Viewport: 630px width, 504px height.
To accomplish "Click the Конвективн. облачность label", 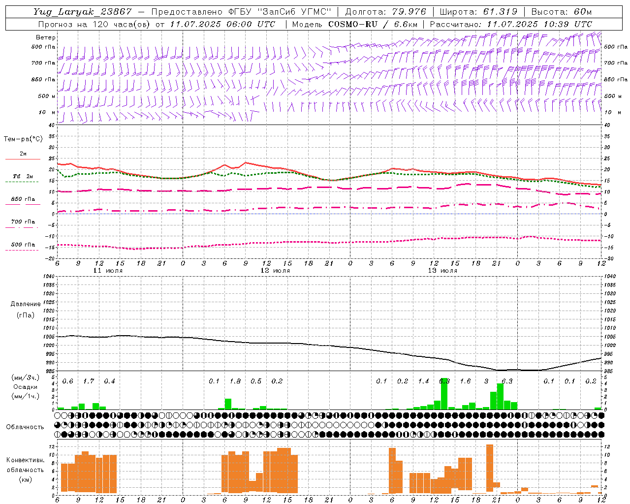I will tap(25, 465).
